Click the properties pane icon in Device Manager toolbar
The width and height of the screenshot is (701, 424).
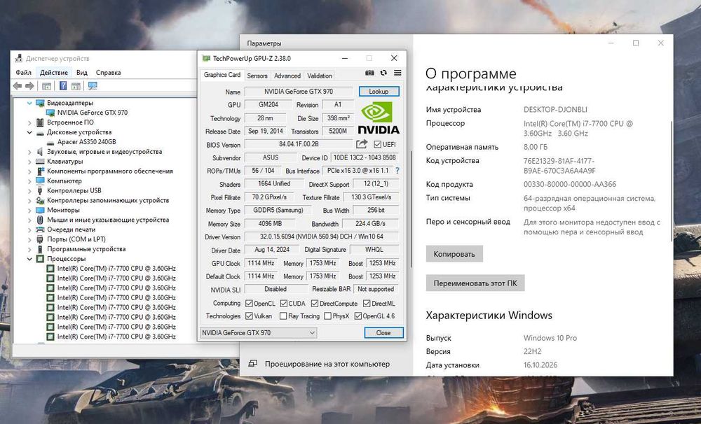tap(76, 86)
